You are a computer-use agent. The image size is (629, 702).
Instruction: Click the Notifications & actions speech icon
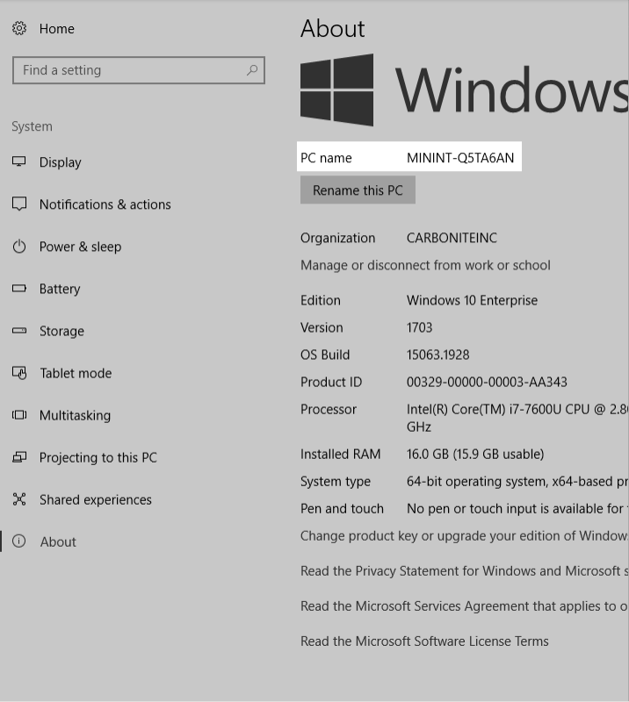[18, 204]
